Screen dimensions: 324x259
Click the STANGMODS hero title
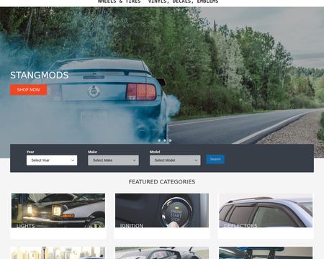[40, 76]
